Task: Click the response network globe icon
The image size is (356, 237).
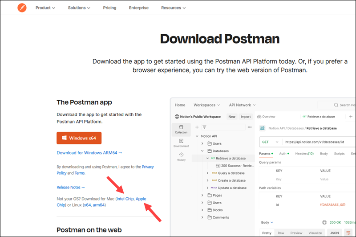Action: [x=324, y=222]
